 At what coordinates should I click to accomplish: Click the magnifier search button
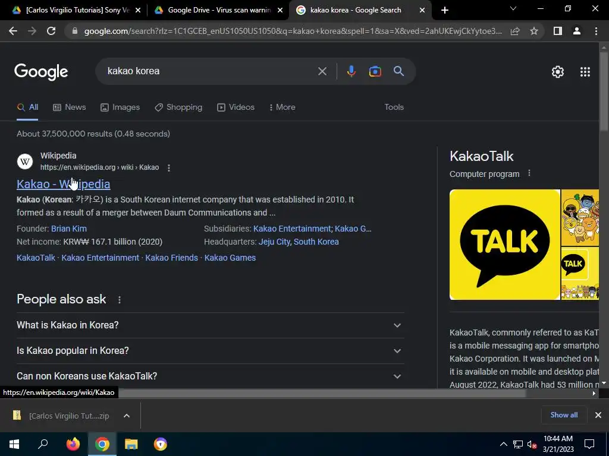click(398, 71)
